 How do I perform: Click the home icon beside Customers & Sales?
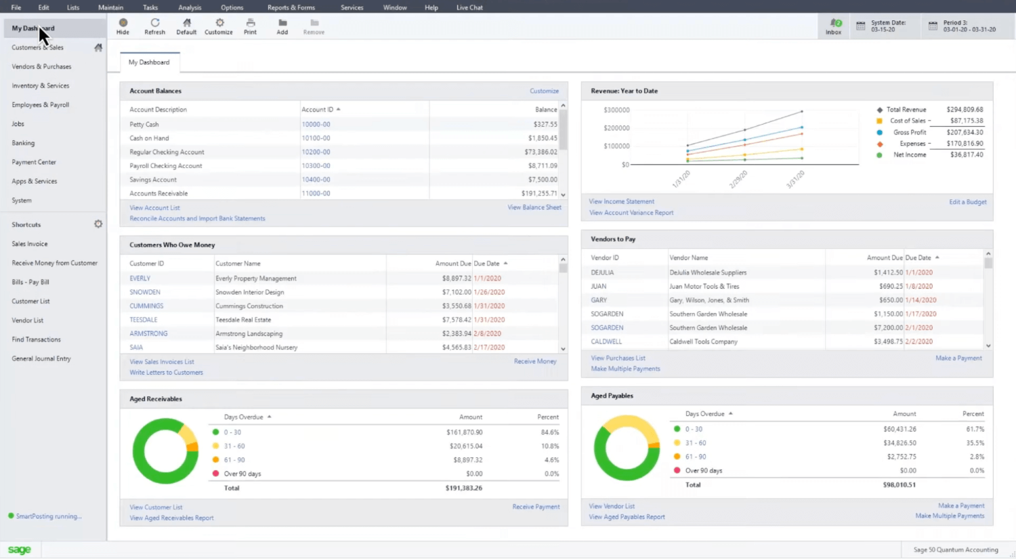tap(98, 47)
